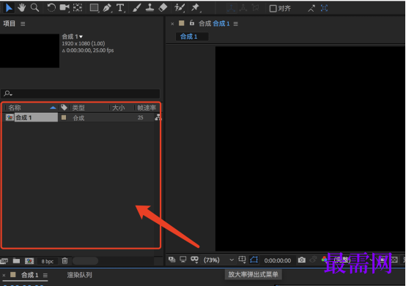Image resolution: width=406 pixels, height=286 pixels.
Task: Toggle the viewer lock icon
Action: (x=192, y=23)
